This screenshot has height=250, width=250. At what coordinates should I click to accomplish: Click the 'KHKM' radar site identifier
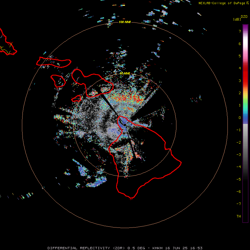157,248
